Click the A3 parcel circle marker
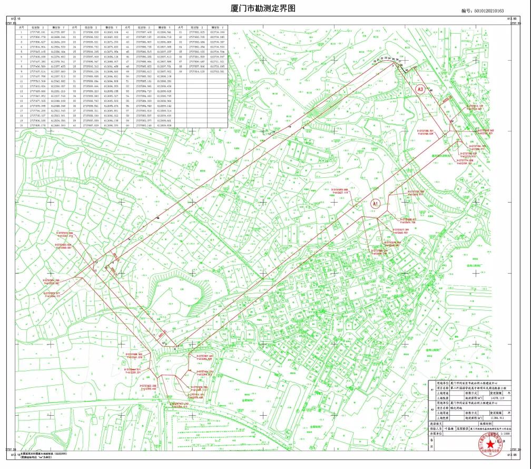The image size is (531, 469). [x=420, y=90]
